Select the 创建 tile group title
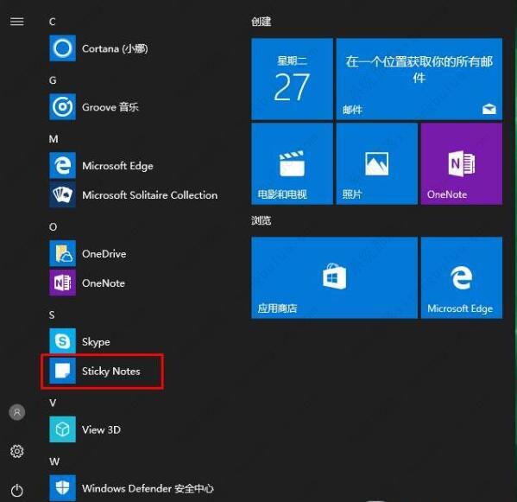 (x=262, y=22)
